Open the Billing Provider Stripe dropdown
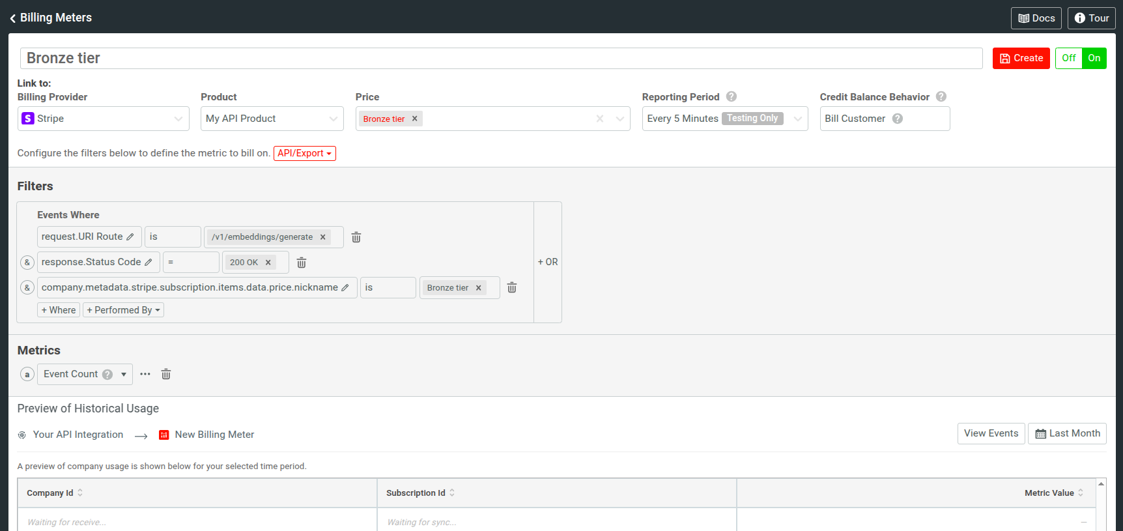The height and width of the screenshot is (531, 1123). pos(103,119)
